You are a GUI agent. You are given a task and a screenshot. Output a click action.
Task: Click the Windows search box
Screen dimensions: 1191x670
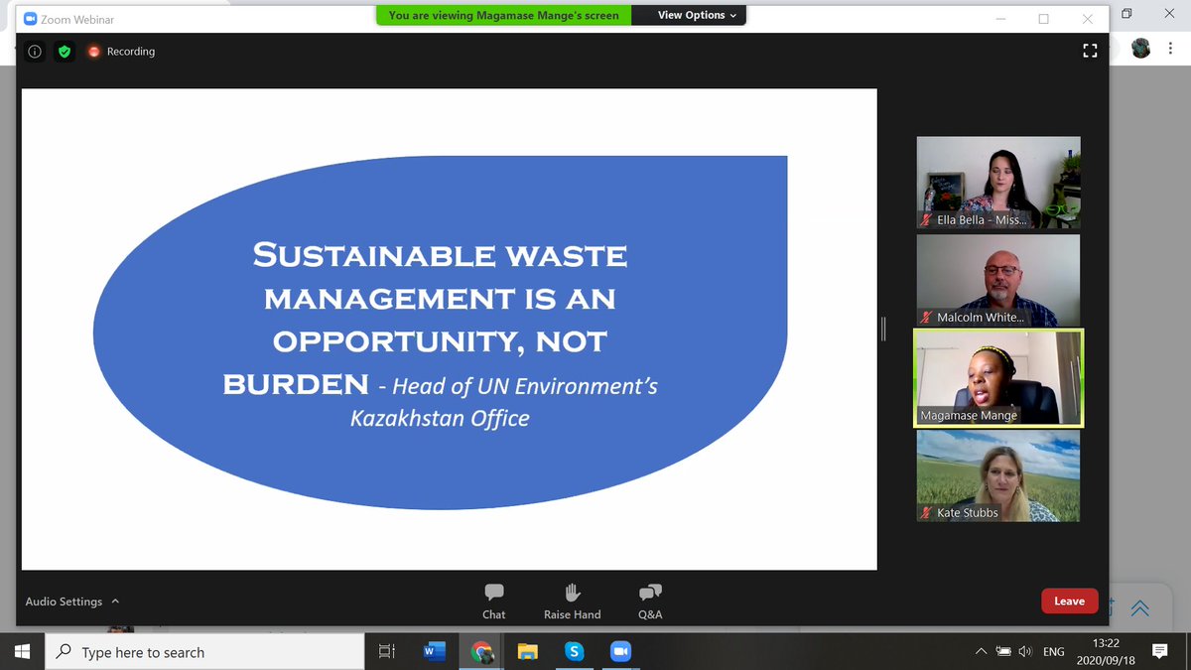click(x=205, y=652)
